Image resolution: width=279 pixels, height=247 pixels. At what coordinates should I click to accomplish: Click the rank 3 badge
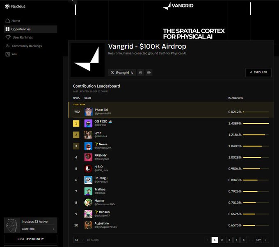pyautogui.click(x=76, y=146)
